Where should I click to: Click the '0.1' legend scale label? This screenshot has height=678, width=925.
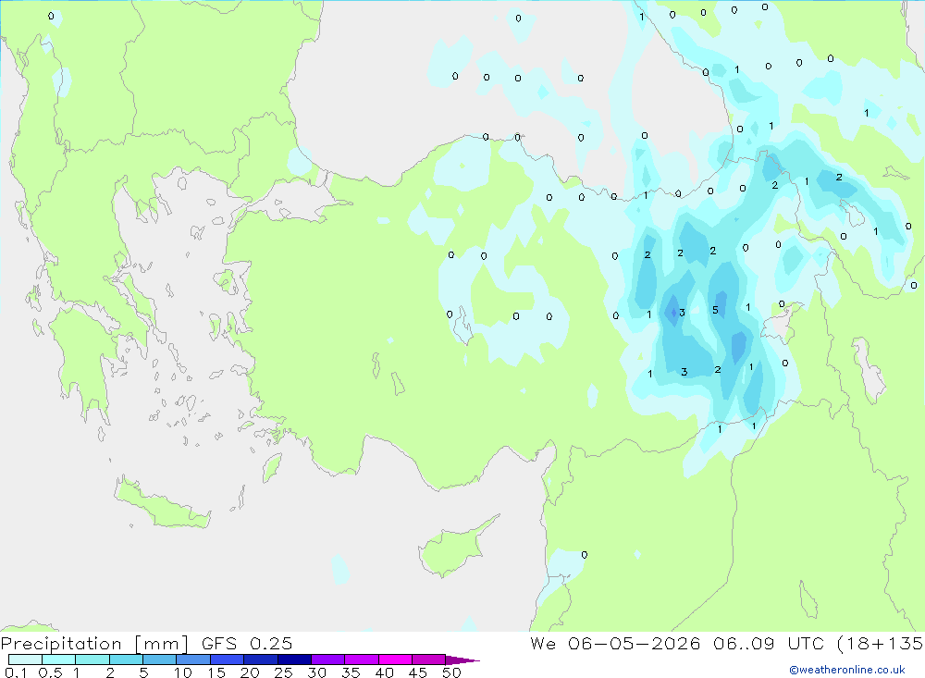pyautogui.click(x=16, y=672)
